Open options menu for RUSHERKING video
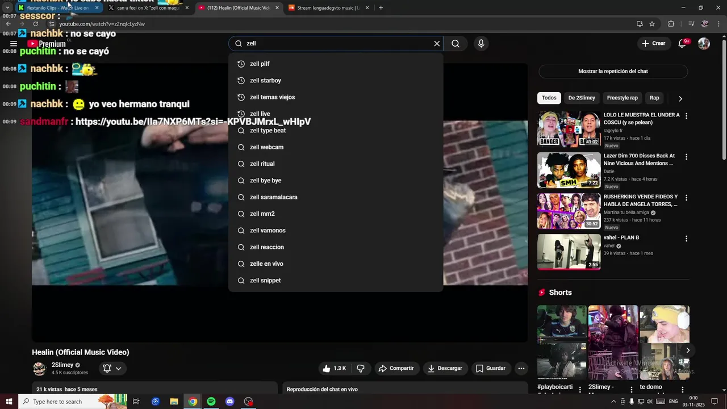The image size is (727, 409). [686, 198]
